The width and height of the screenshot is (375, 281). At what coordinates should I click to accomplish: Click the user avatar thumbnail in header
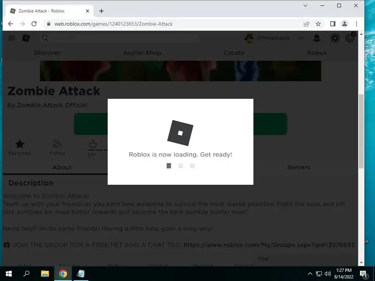[x=249, y=38]
